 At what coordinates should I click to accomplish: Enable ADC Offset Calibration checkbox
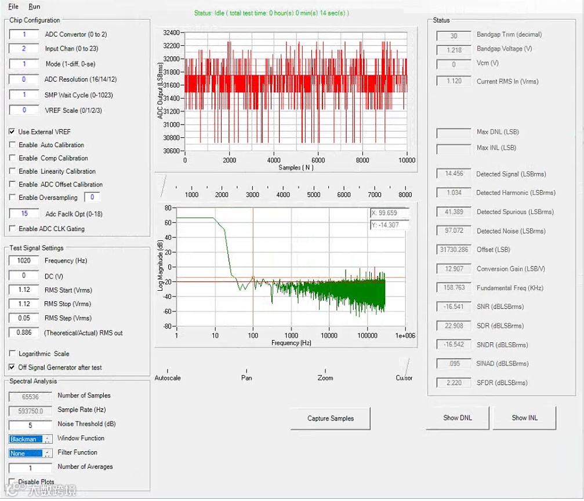pyautogui.click(x=12, y=184)
